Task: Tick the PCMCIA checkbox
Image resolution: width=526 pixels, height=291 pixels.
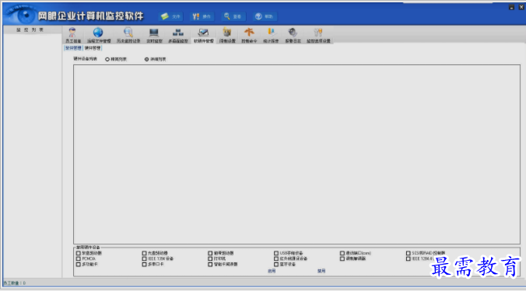Action: click(x=78, y=258)
